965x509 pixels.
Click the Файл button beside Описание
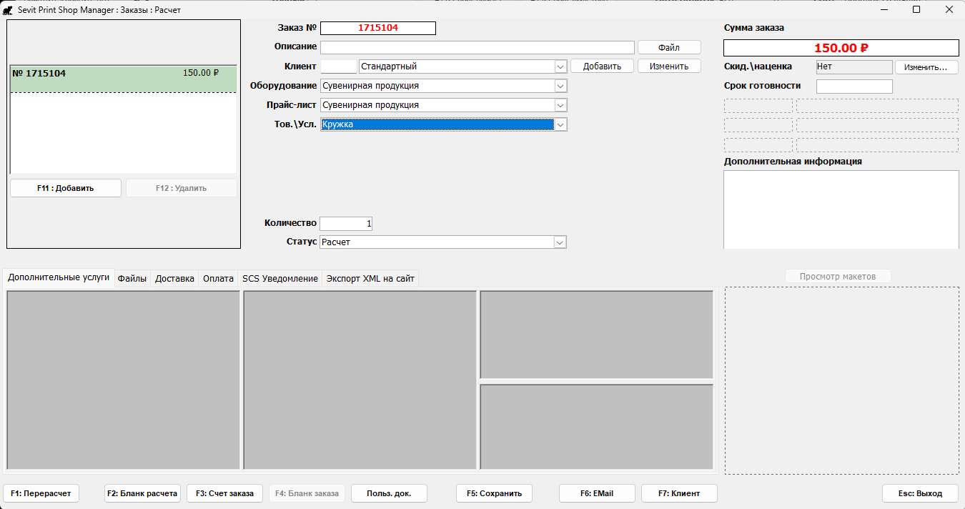coord(669,47)
